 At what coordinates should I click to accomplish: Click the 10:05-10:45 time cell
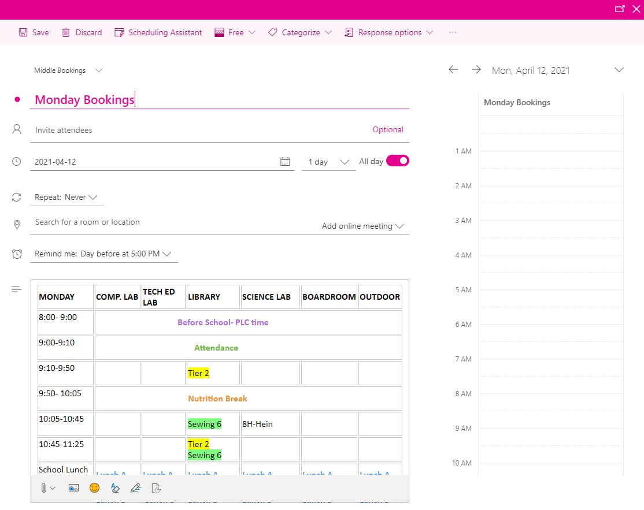tap(65, 424)
